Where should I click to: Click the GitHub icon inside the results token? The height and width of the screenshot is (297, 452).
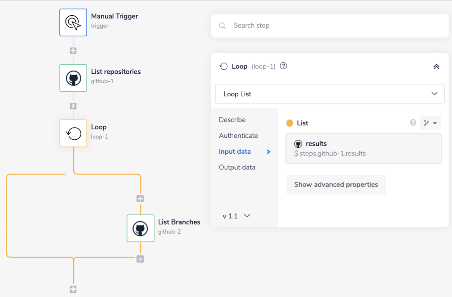299,143
